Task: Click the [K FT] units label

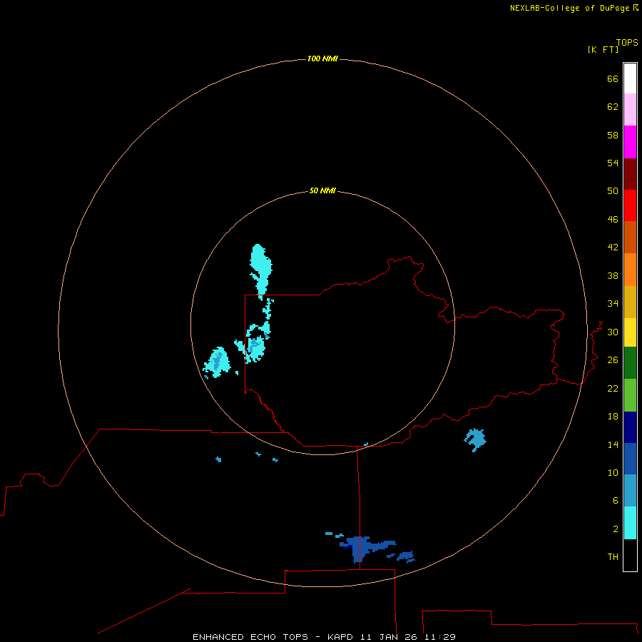Action: pyautogui.click(x=603, y=49)
